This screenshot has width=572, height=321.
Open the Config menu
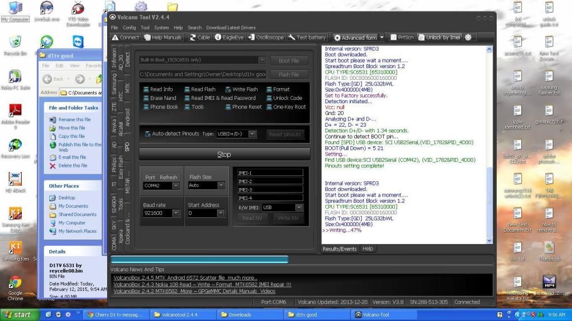[x=129, y=27]
